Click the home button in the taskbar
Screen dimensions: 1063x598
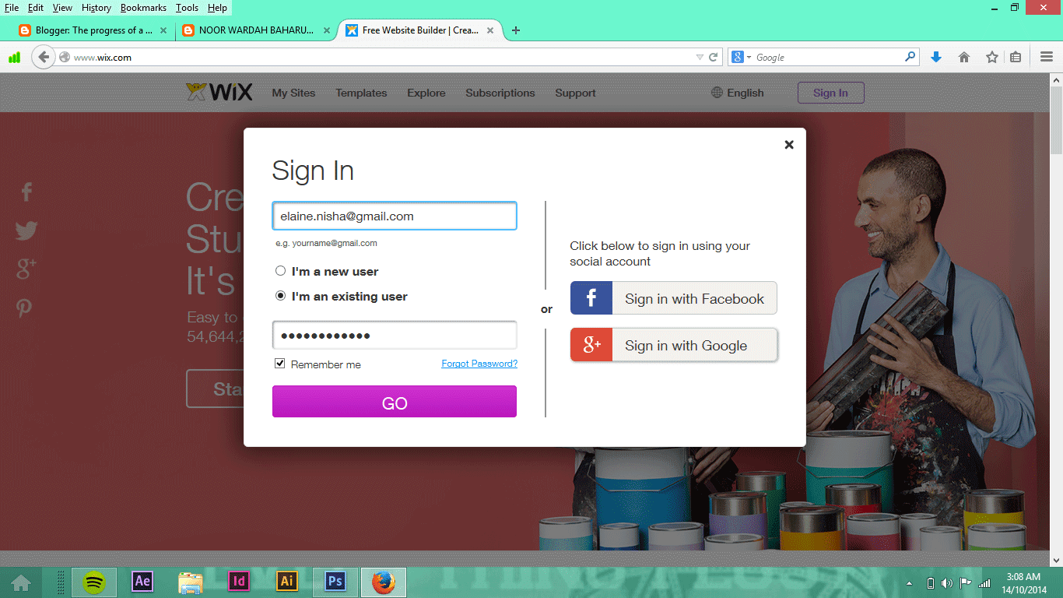(x=21, y=582)
